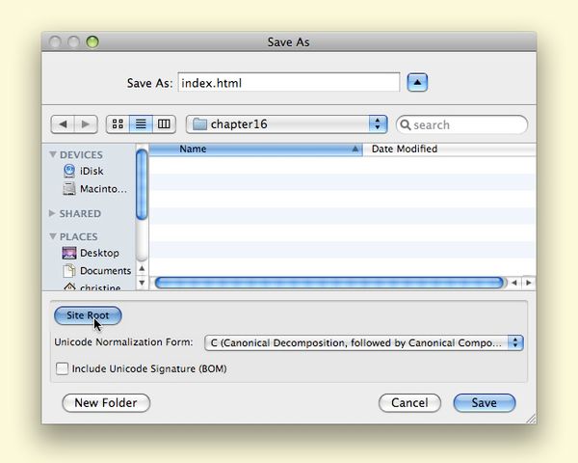The height and width of the screenshot is (463, 578).
Task: Click the Save As filename field
Action: (288, 83)
